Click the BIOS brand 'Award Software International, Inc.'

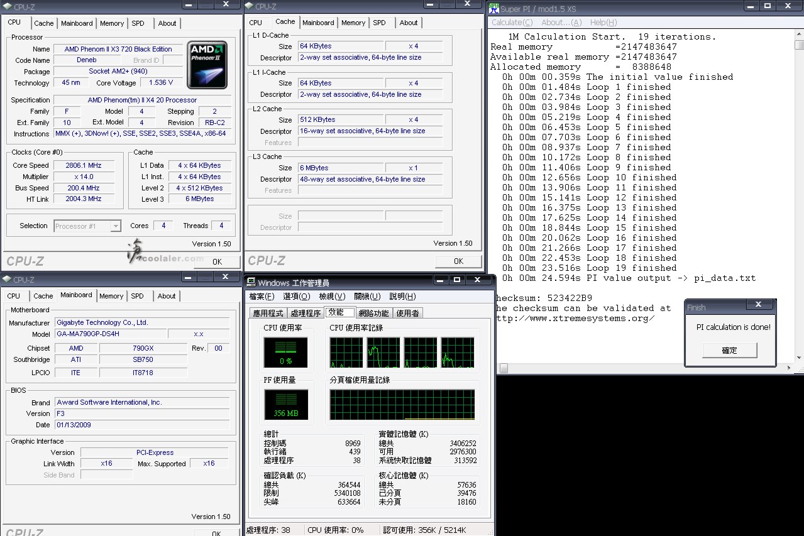pyautogui.click(x=142, y=402)
